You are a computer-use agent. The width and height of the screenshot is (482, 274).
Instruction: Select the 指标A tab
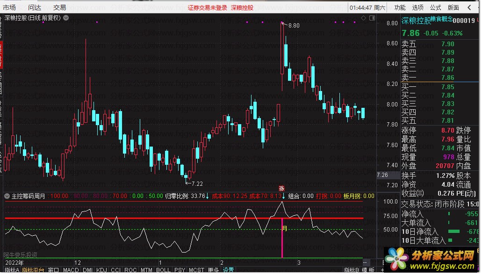[x=12, y=270]
